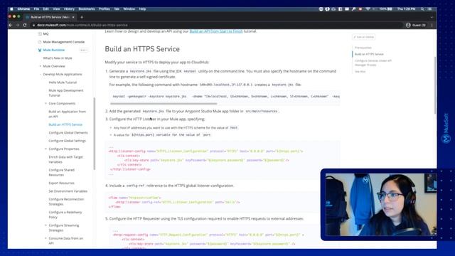455x256 pixels.
Task: Open Set Environment Variables page
Action: (68, 191)
